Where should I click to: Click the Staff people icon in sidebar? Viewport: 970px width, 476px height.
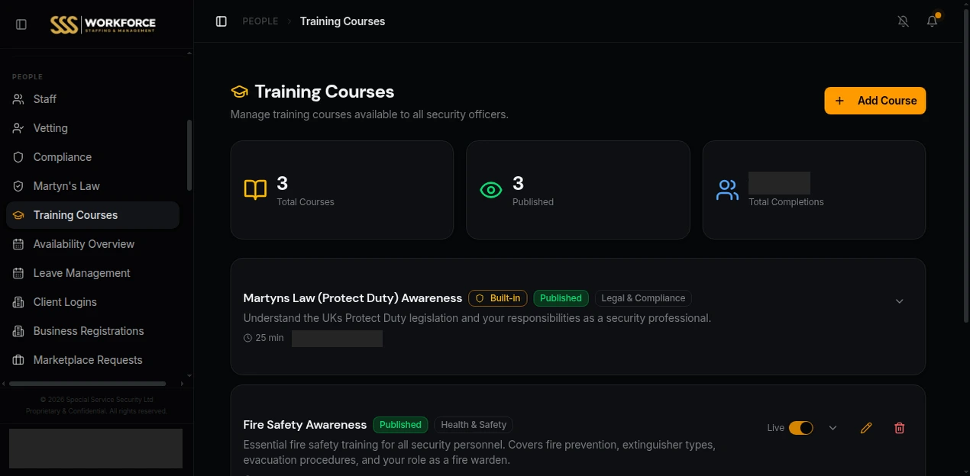point(18,99)
